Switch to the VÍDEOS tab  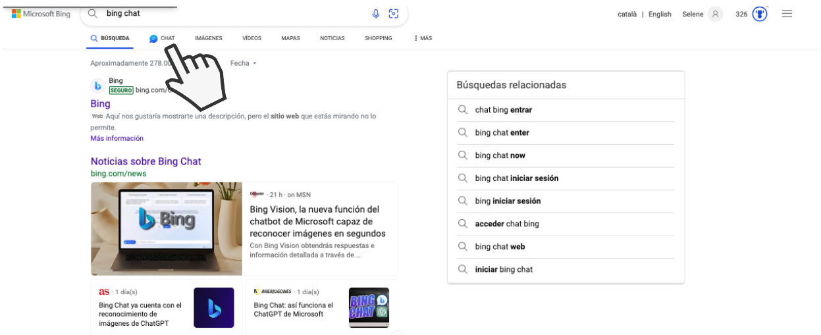pos(252,38)
